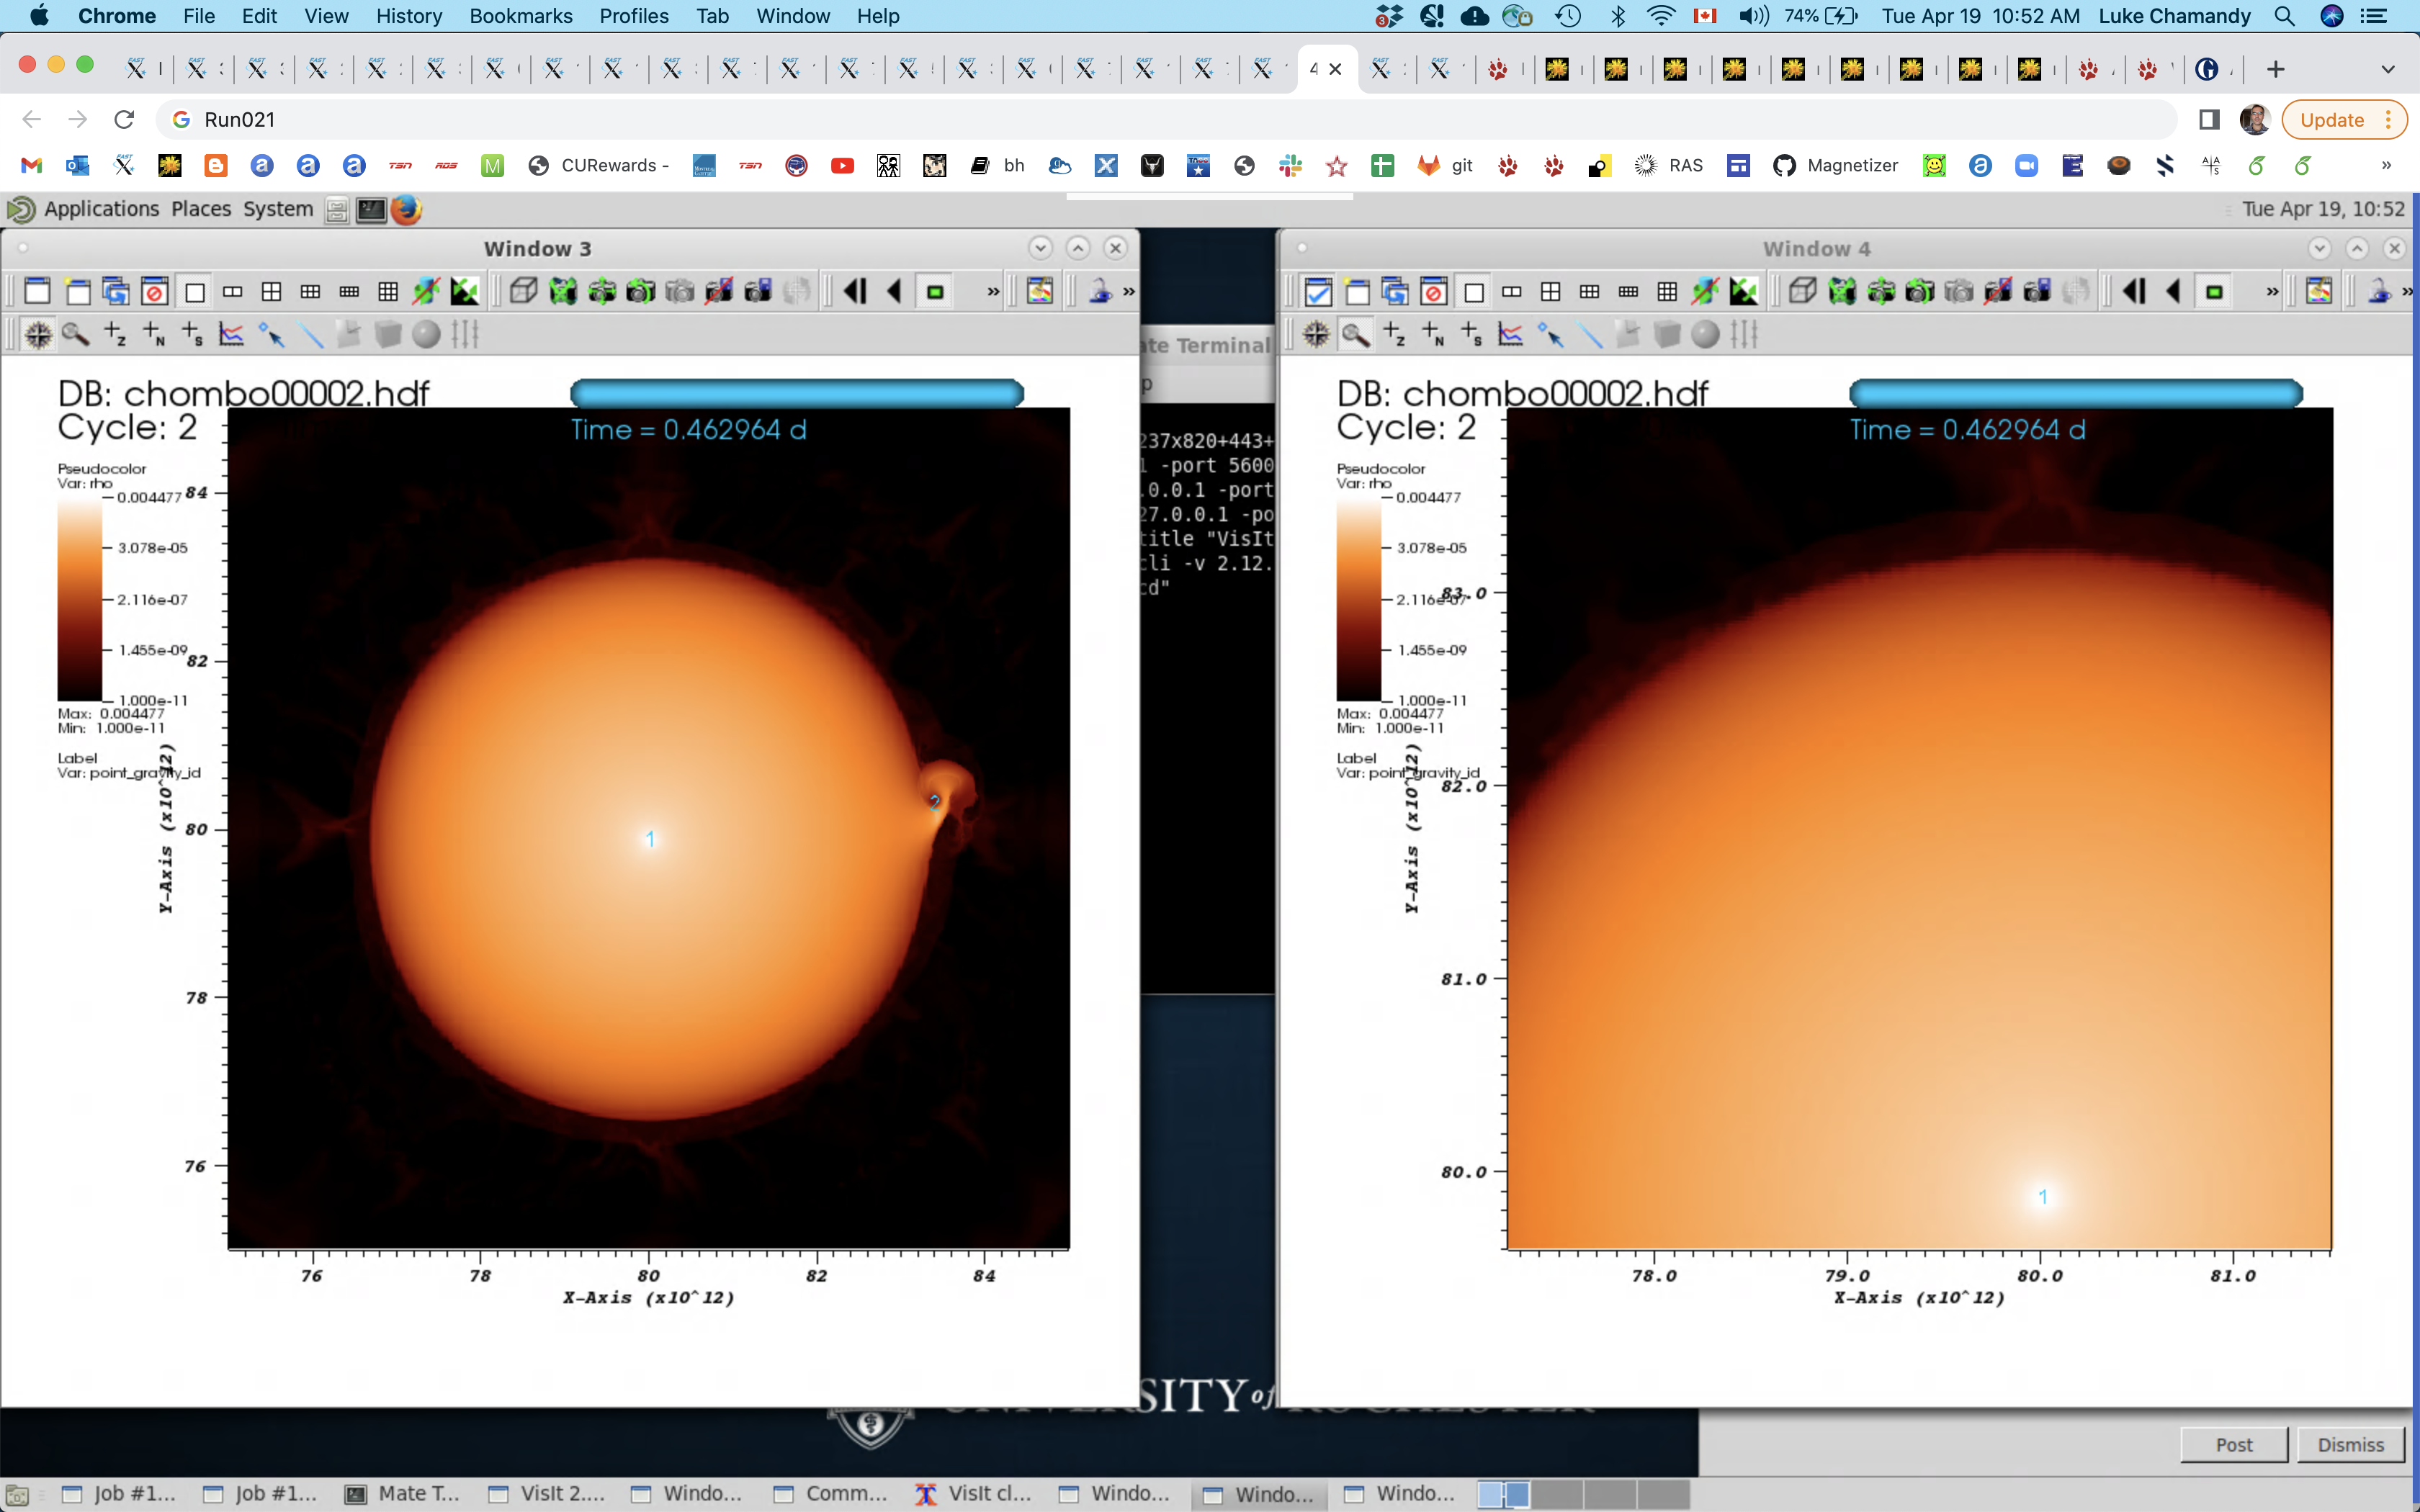Image resolution: width=2420 pixels, height=1512 pixels.
Task: Click Clone window icon in Window 3
Action: tap(116, 292)
